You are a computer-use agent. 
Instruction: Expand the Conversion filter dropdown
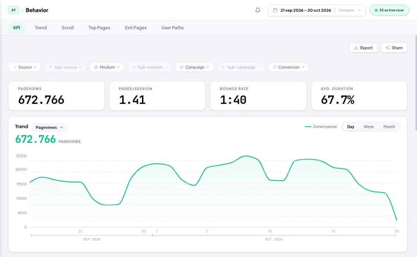pyautogui.click(x=289, y=67)
